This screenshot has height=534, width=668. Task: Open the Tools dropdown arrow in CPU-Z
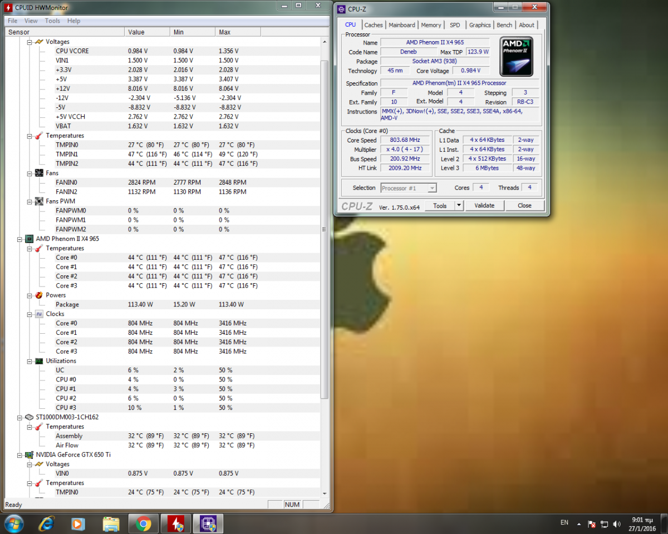click(459, 205)
